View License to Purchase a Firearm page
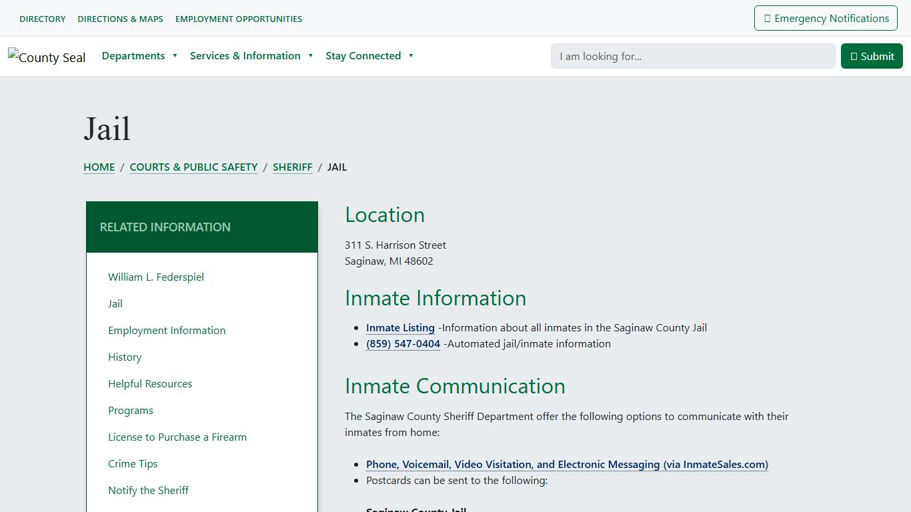 click(177, 437)
